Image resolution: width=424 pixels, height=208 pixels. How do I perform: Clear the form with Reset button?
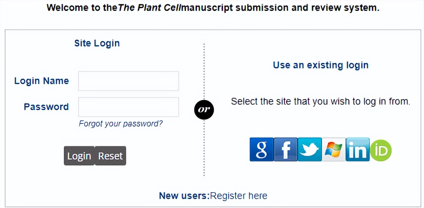click(x=110, y=156)
